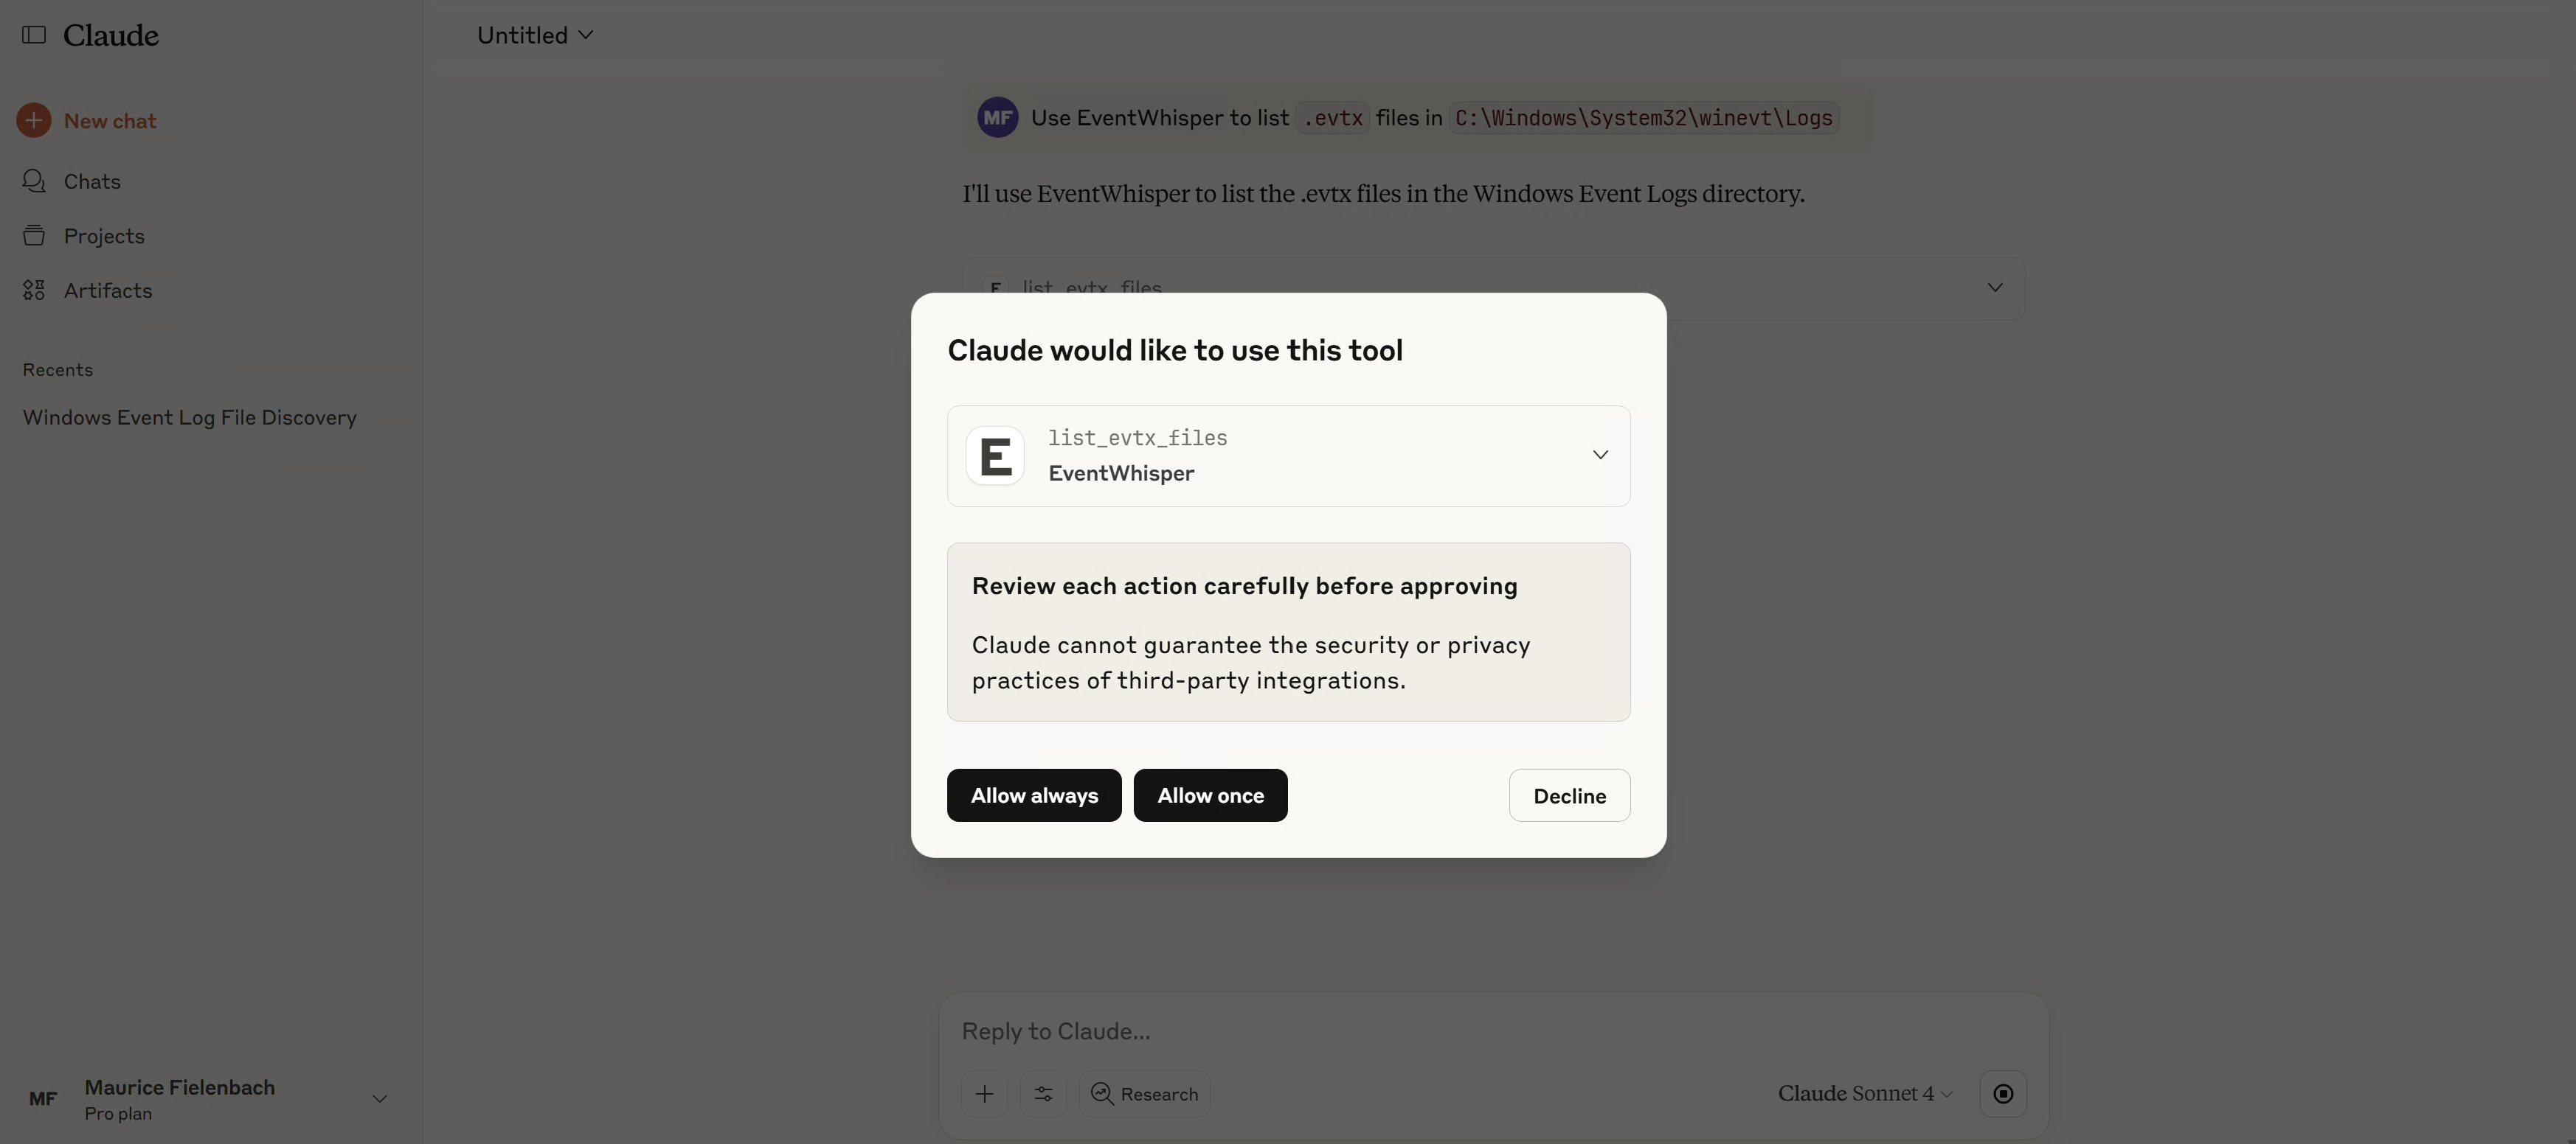Viewport: 2576px width, 1144px height.
Task: Click the MF user avatar in message
Action: coord(997,118)
